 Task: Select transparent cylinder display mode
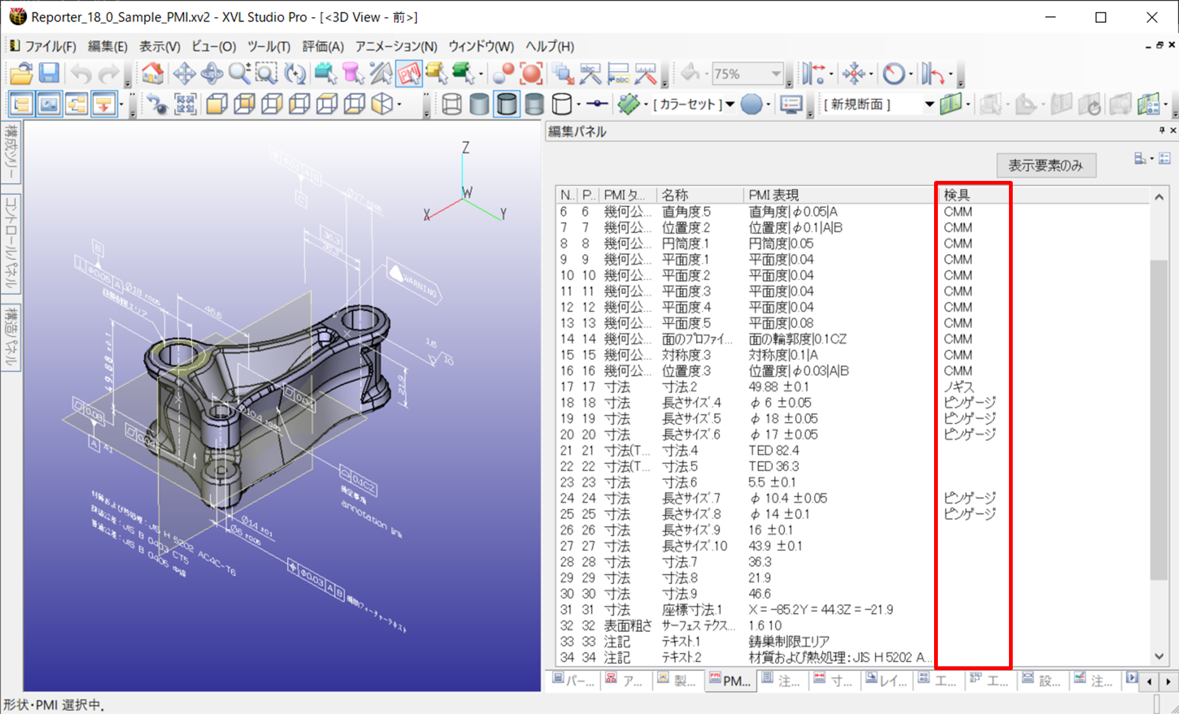pyautogui.click(x=534, y=104)
